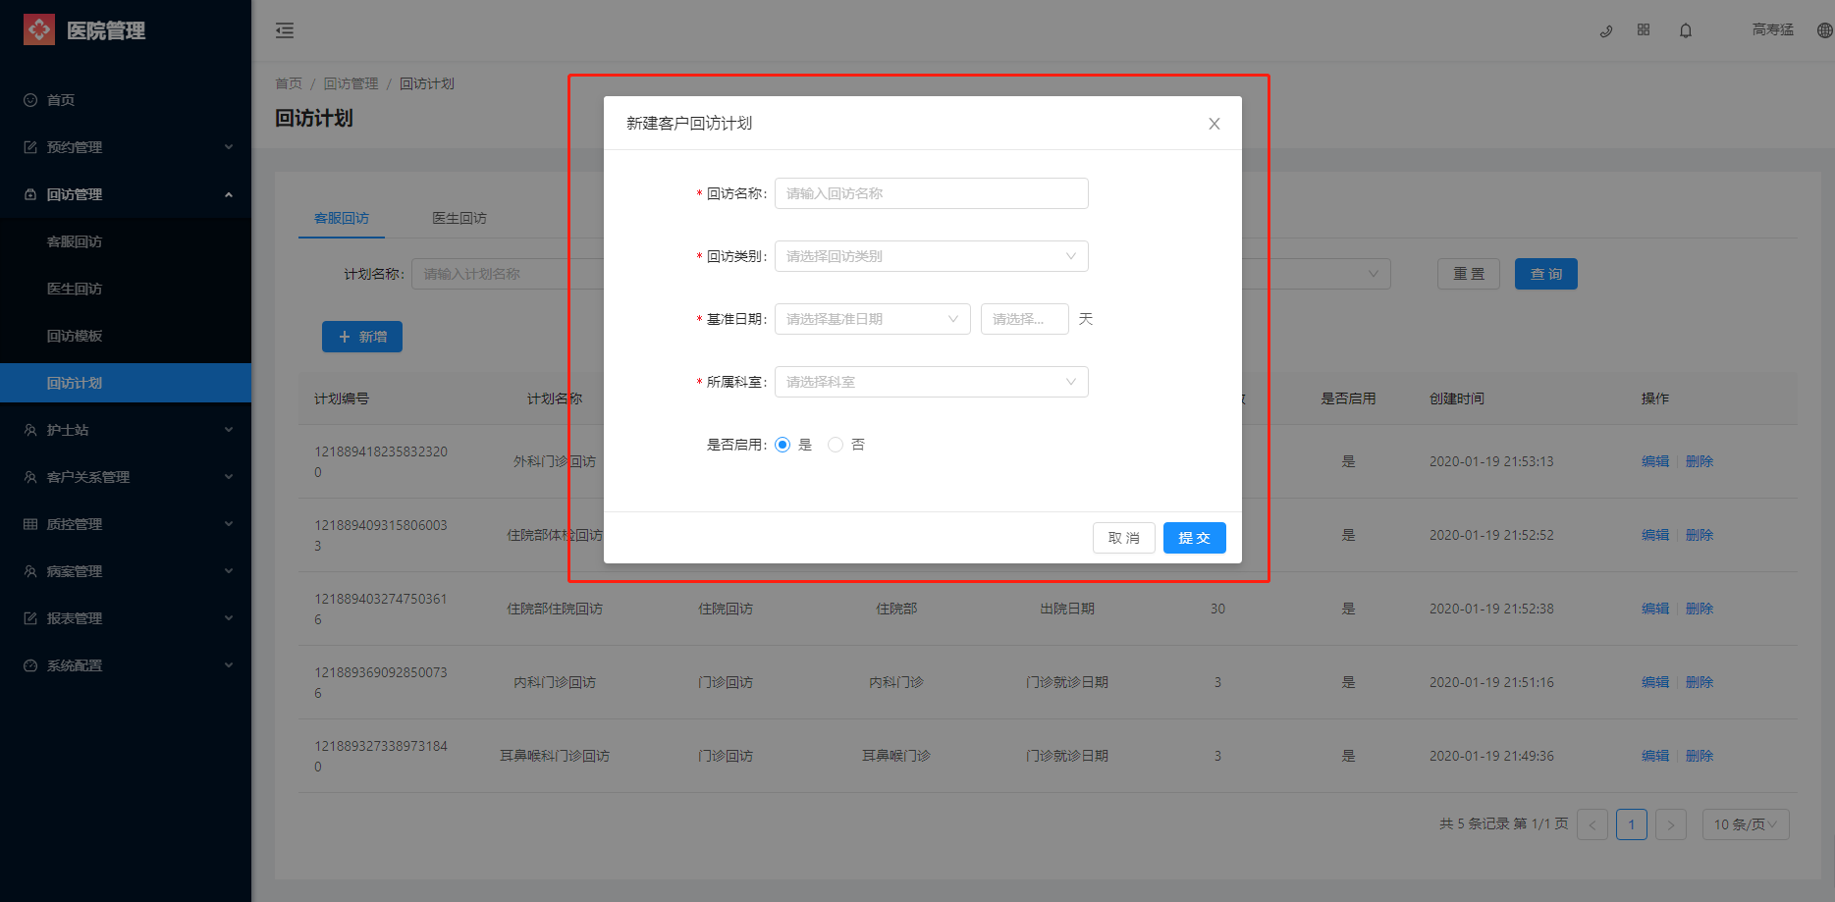This screenshot has width=1835, height=902.
Task: Expand the 系统配置 menu chevron
Action: coord(229,665)
